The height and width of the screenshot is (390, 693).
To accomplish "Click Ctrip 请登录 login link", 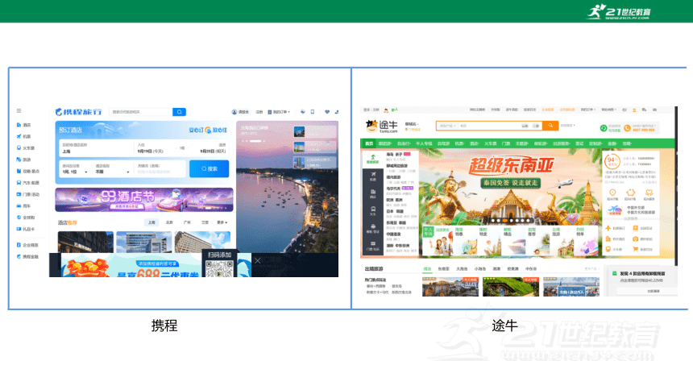I will tap(240, 112).
